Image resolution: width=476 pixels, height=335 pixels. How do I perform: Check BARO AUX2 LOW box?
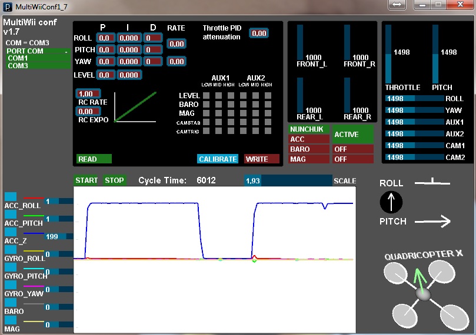click(243, 104)
